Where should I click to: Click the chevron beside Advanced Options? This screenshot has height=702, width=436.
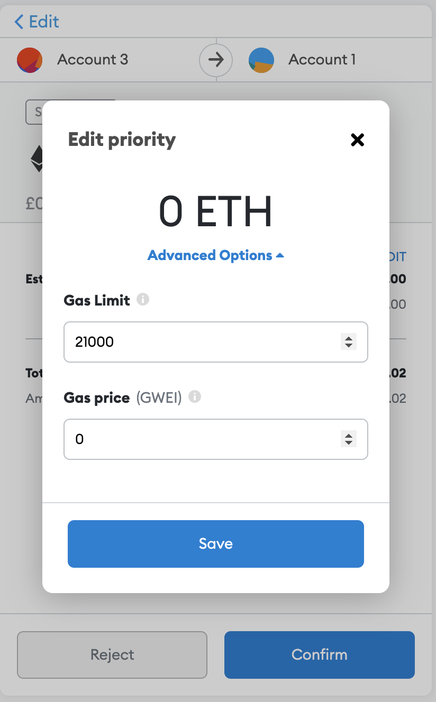click(x=279, y=255)
